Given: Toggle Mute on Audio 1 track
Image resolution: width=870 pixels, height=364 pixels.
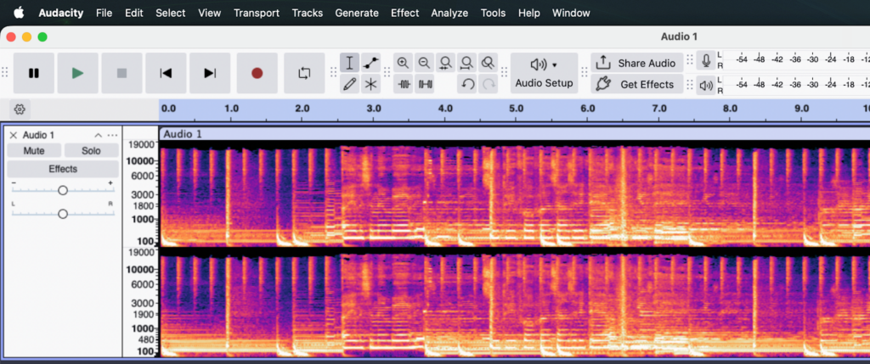Looking at the screenshot, I should (x=34, y=151).
